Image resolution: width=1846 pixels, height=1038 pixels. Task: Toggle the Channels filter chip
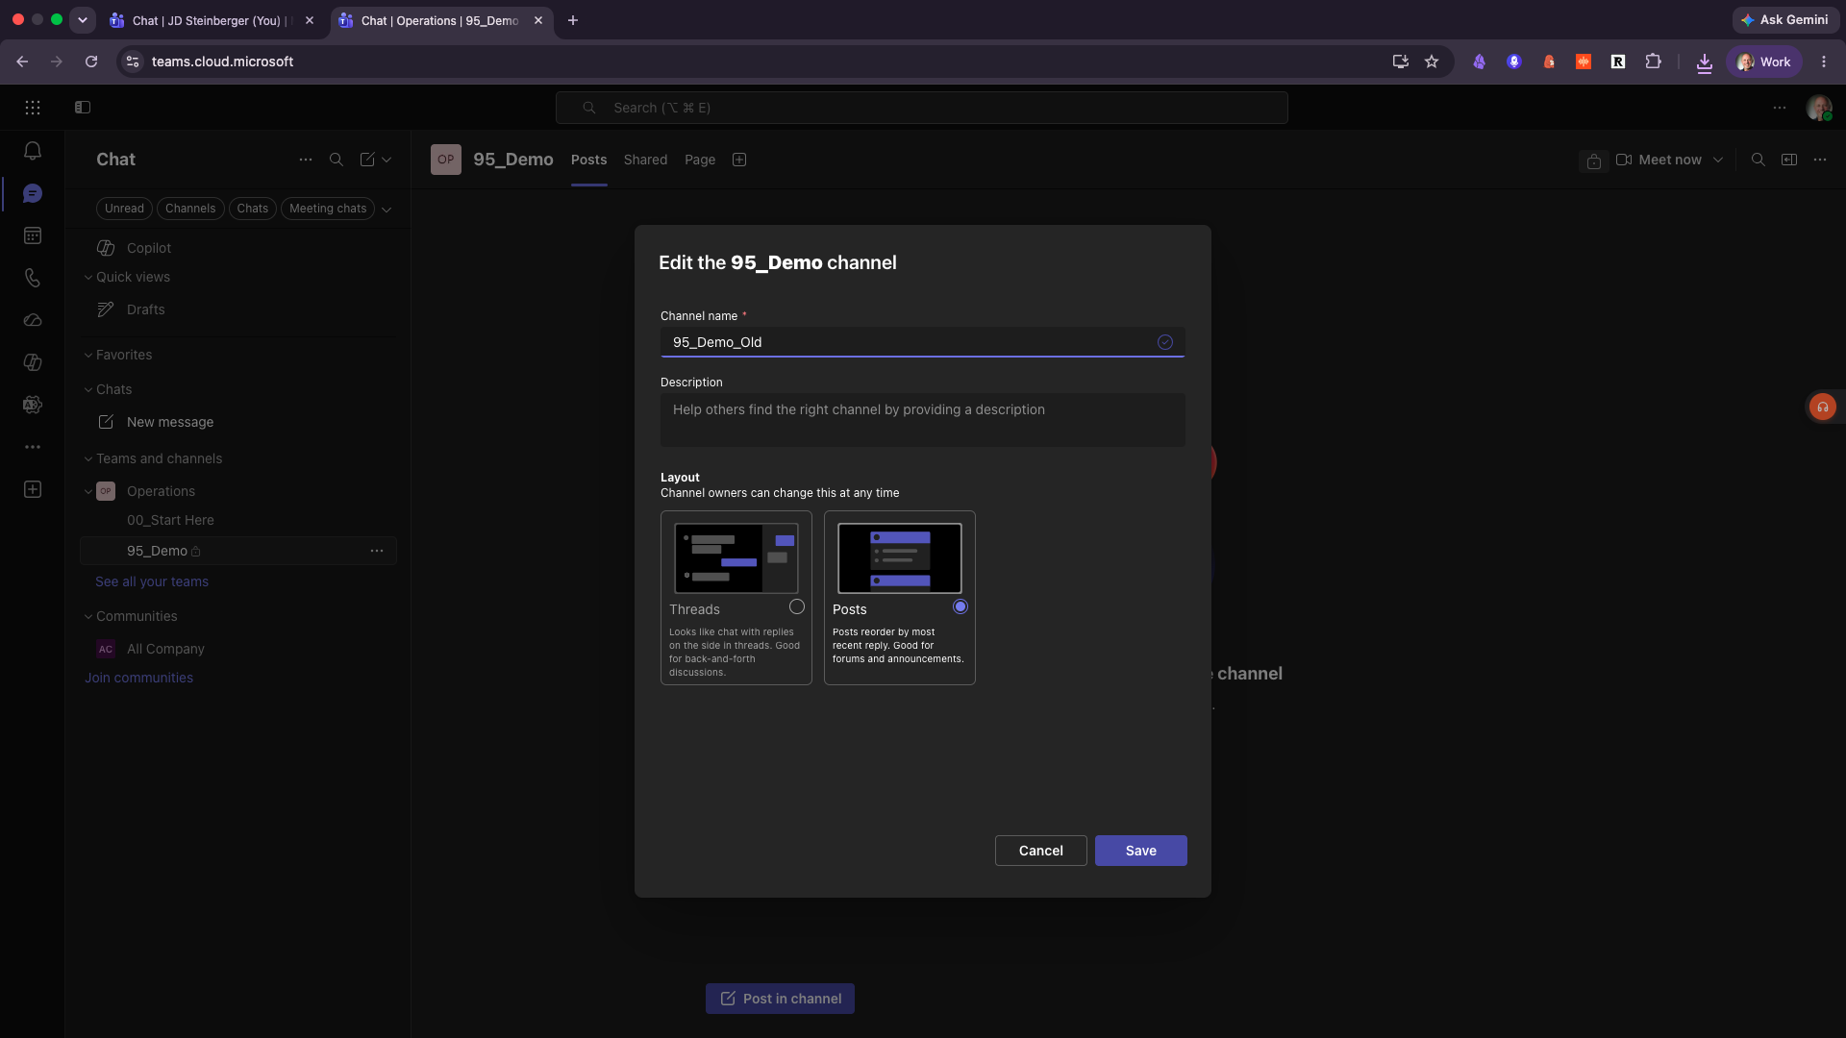pos(190,209)
